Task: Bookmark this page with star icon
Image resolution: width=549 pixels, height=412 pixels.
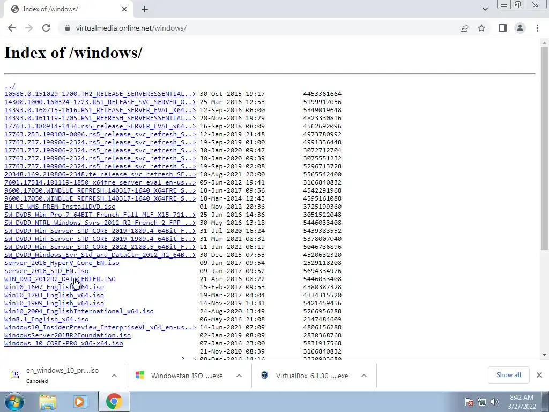Action: 481,28
